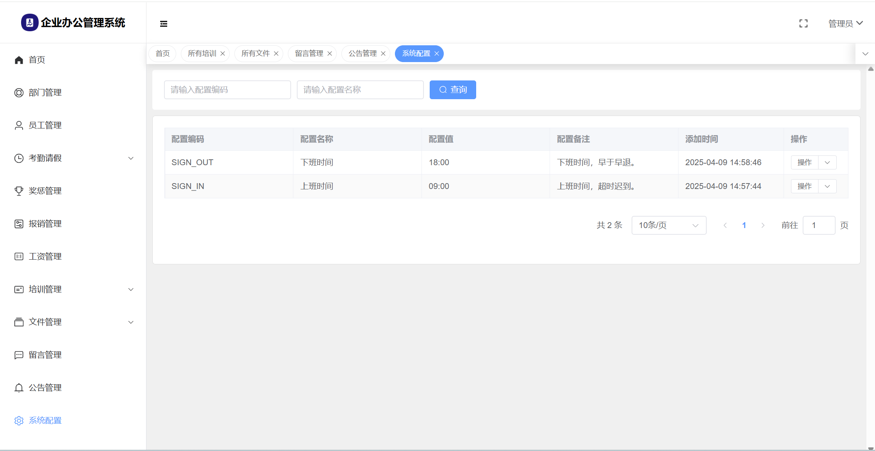Image resolution: width=875 pixels, height=451 pixels.
Task: Click the blue 查询 search button
Action: [453, 90]
